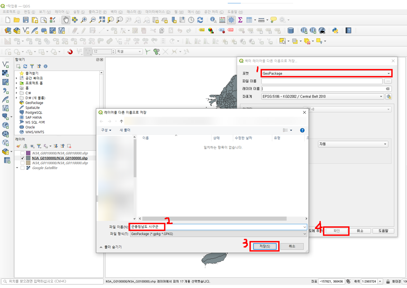The width and height of the screenshot is (407, 288).
Task: Open the 래스터 menu
Action: tap(134, 12)
